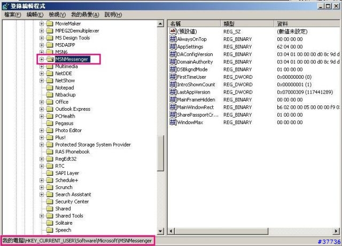Image resolution: width=342 pixels, height=246 pixels.
Task: Sort by the 名稱 column header
Action: [194, 23]
